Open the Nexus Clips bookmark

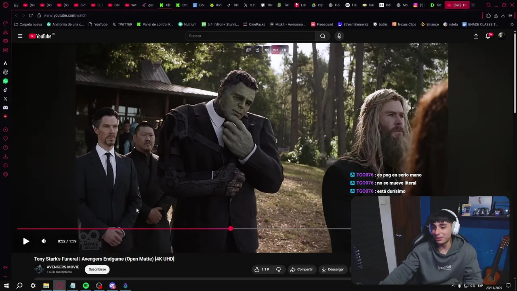tap(404, 24)
